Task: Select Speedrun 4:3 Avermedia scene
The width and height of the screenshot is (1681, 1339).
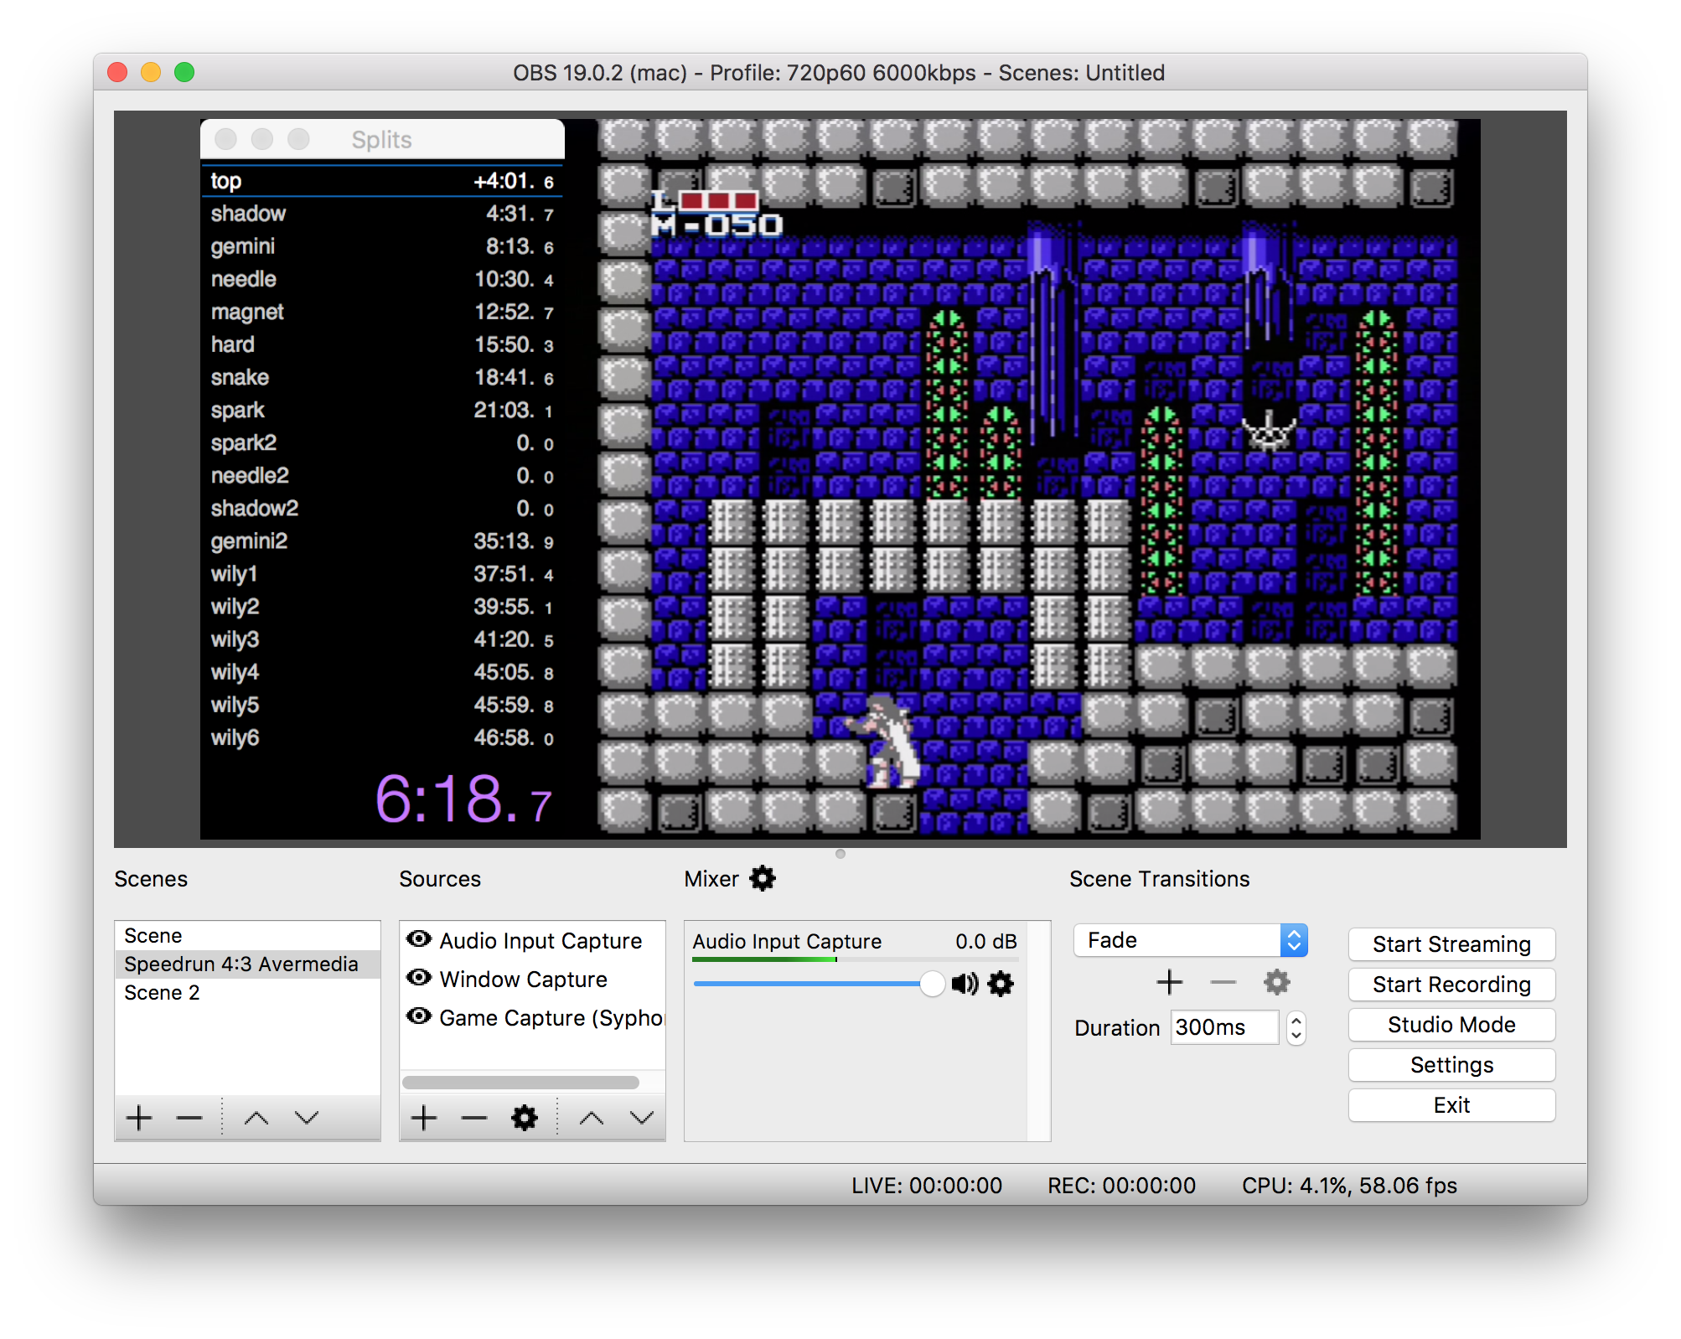Action: pyautogui.click(x=247, y=964)
